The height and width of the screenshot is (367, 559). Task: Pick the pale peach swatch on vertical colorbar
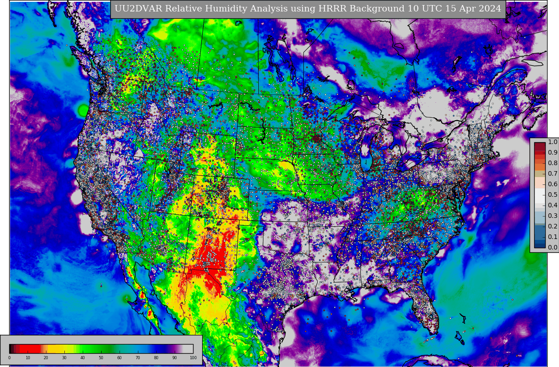point(540,183)
